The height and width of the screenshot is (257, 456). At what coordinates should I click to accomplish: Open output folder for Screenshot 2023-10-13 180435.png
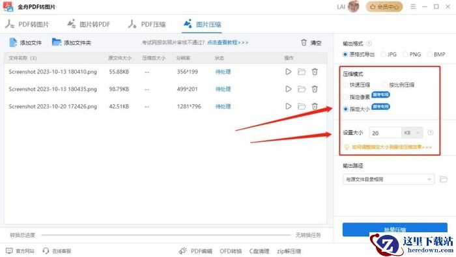302,89
